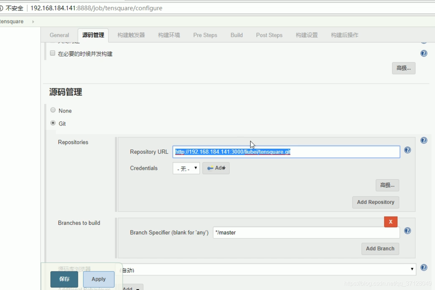Viewport: 435px width, 290px height.
Task: Click Add Repository button
Action: click(x=375, y=202)
